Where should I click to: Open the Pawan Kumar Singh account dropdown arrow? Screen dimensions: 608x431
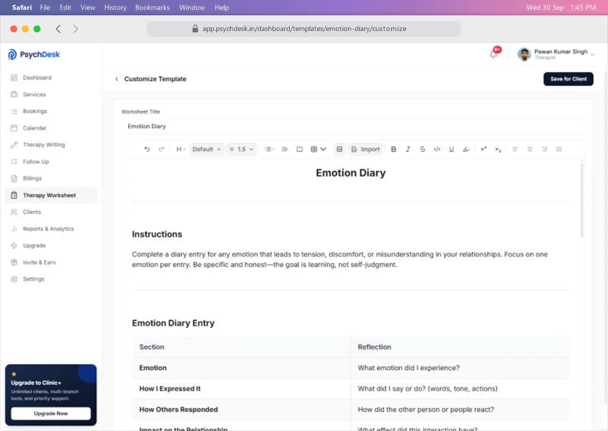click(592, 54)
